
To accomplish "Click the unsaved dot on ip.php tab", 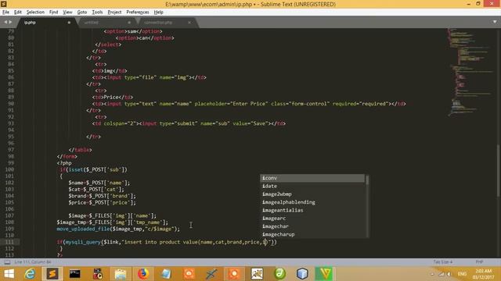I will (69, 23).
